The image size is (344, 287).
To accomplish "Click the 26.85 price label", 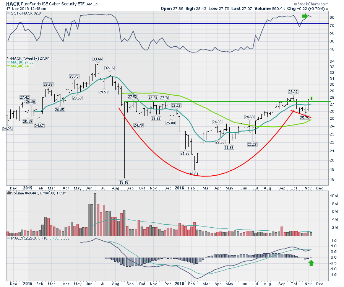I will point(60,109).
